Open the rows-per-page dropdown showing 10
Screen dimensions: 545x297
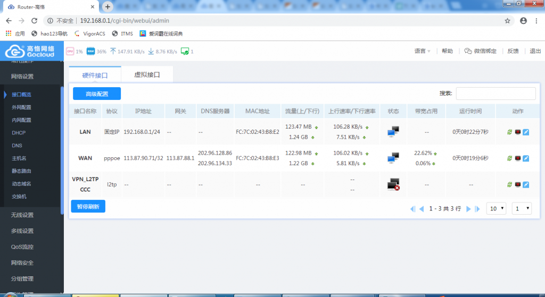click(x=496, y=208)
